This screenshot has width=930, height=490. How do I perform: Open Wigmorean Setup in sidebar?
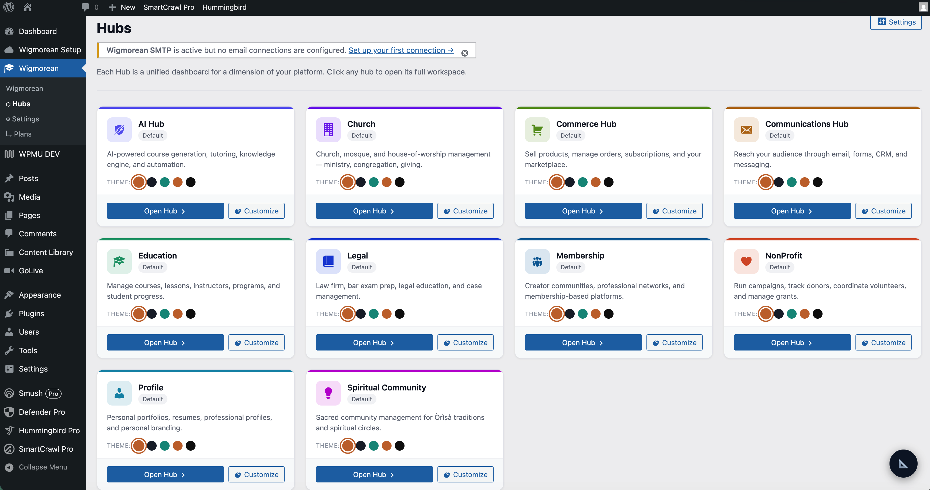coord(43,49)
